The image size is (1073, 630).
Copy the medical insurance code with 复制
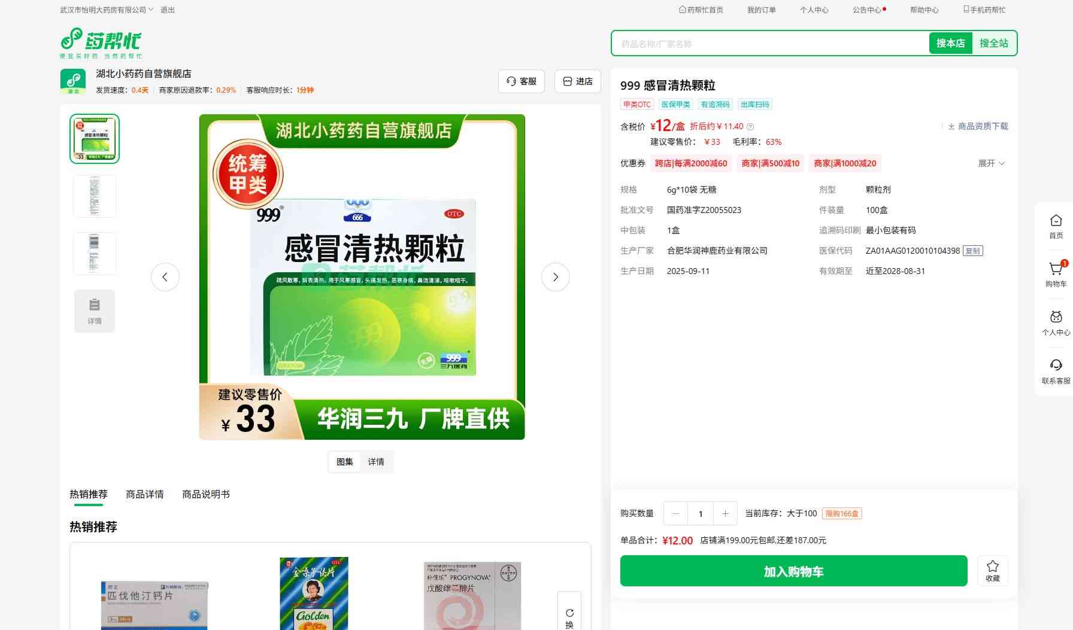972,251
